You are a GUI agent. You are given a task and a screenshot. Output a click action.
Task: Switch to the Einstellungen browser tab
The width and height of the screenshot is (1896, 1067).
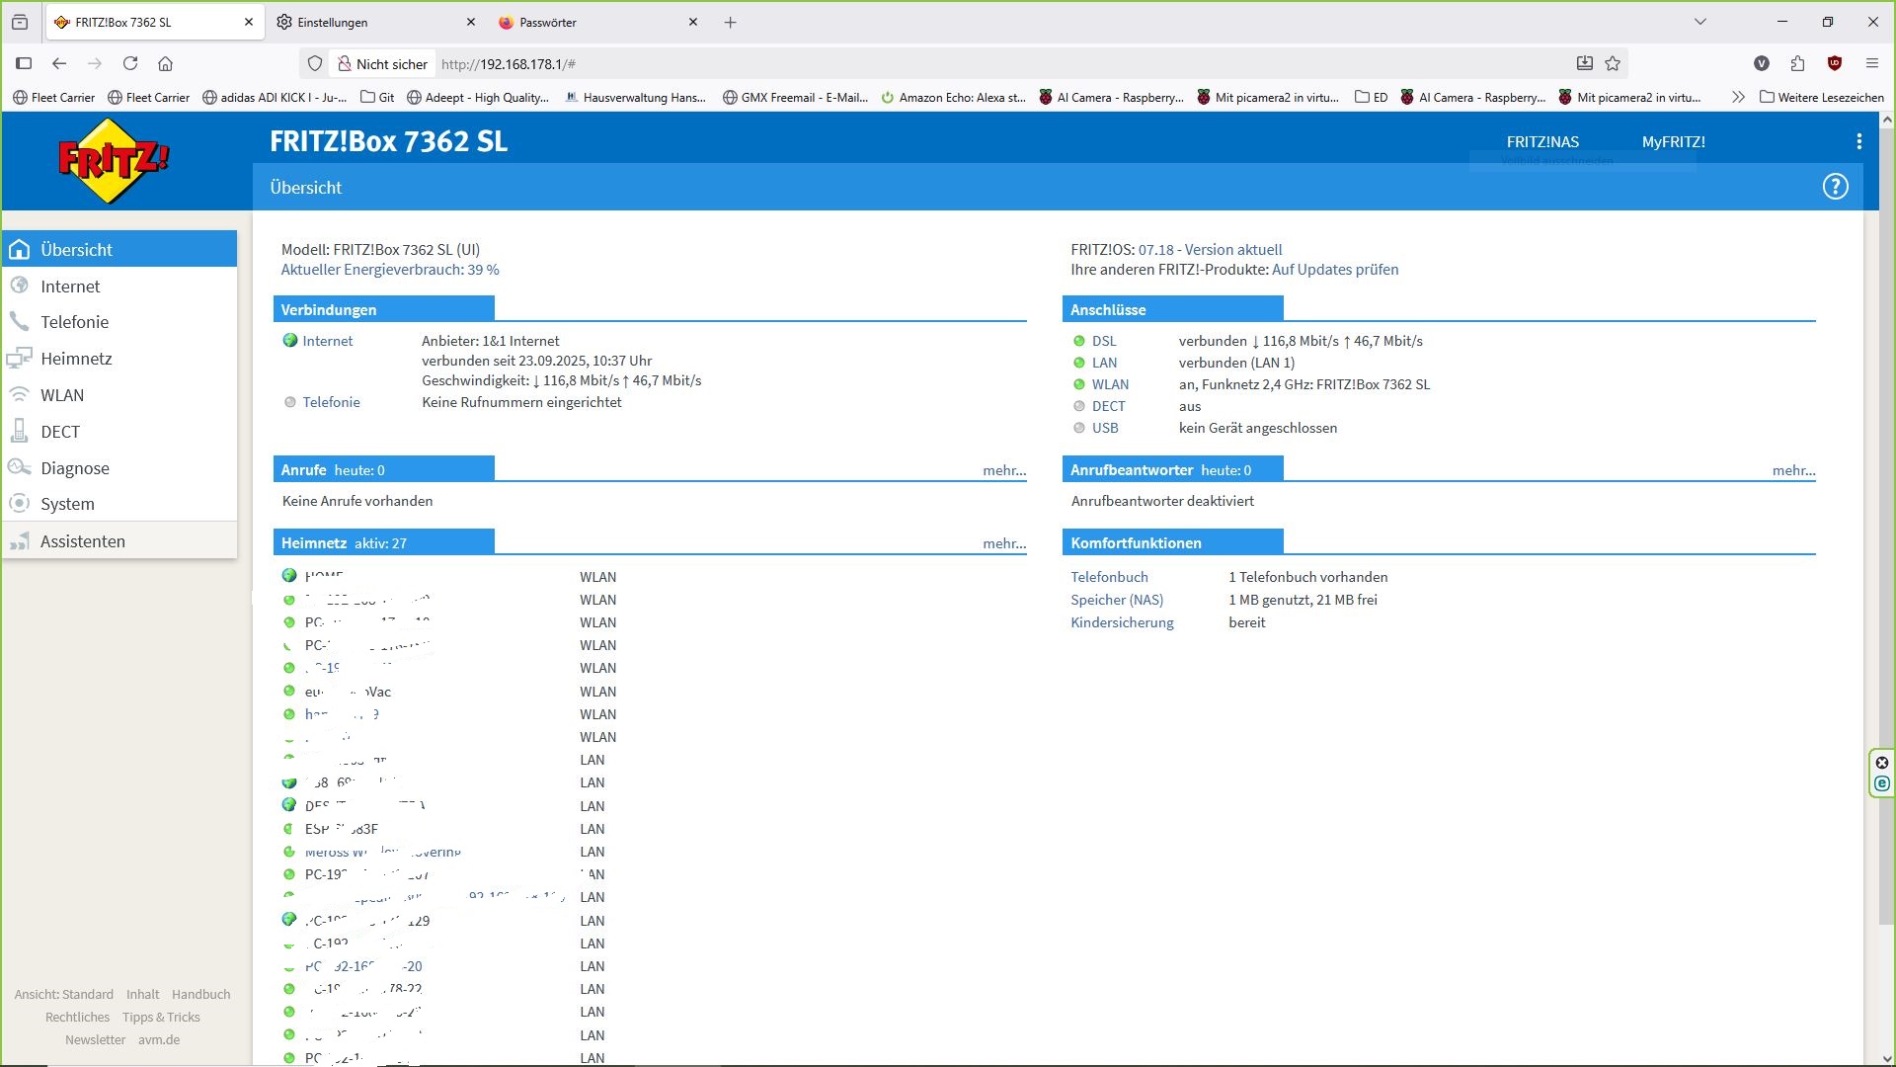pyautogui.click(x=333, y=22)
